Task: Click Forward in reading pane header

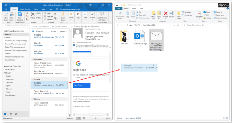Action: point(95,27)
